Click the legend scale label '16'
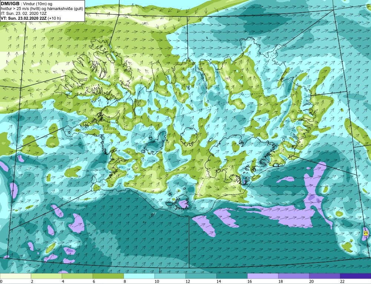Image resolution: width=371 pixels, height=284 pixels. click(249, 281)
